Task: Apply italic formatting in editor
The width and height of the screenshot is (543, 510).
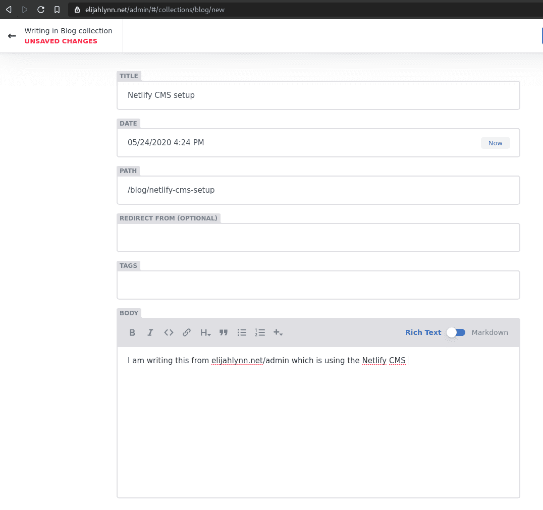Action: point(150,332)
